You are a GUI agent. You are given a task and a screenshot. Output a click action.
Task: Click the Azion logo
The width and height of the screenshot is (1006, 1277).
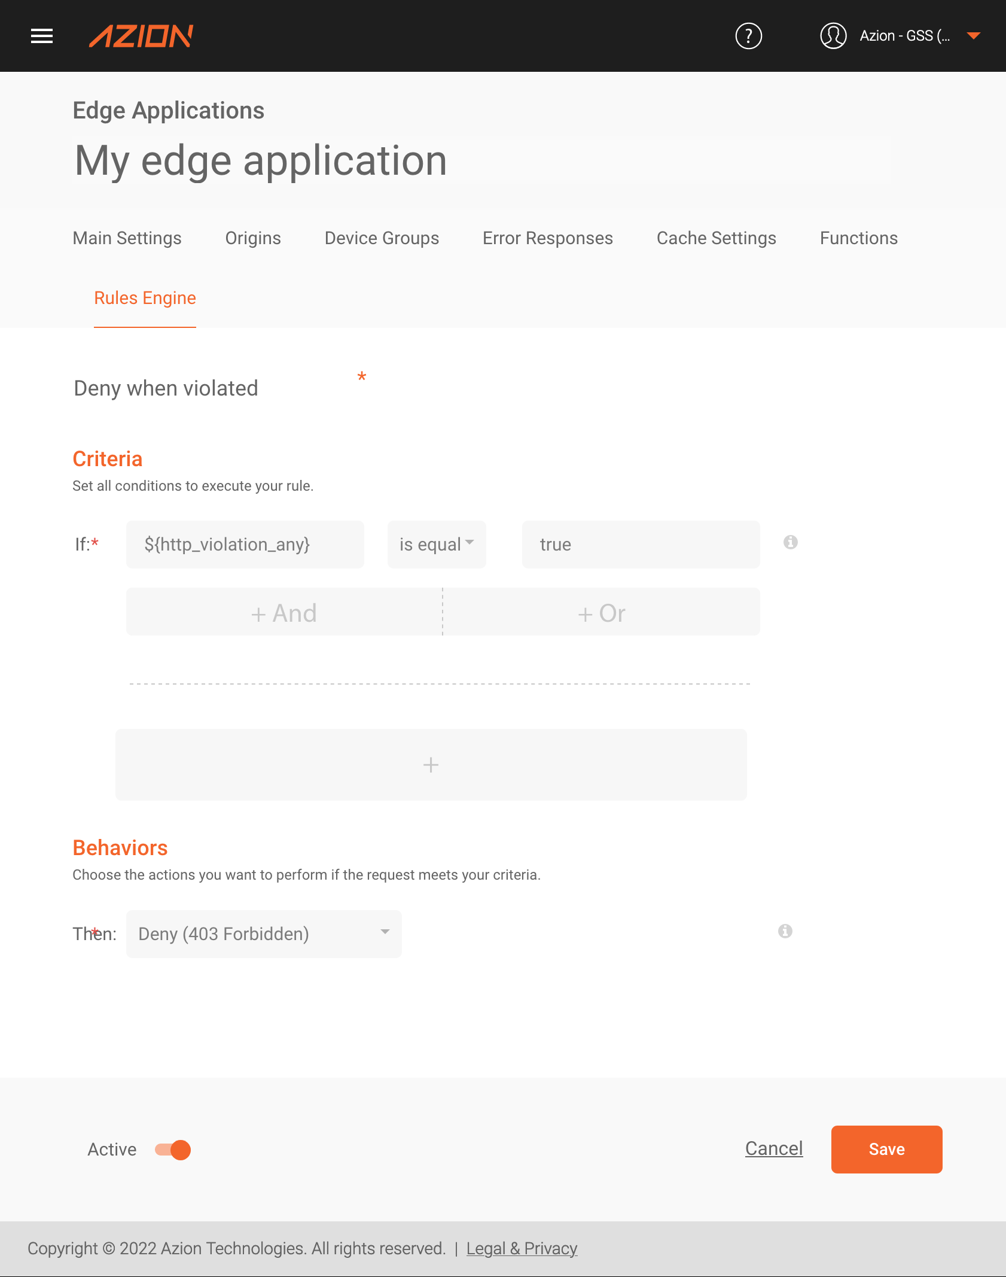click(141, 36)
